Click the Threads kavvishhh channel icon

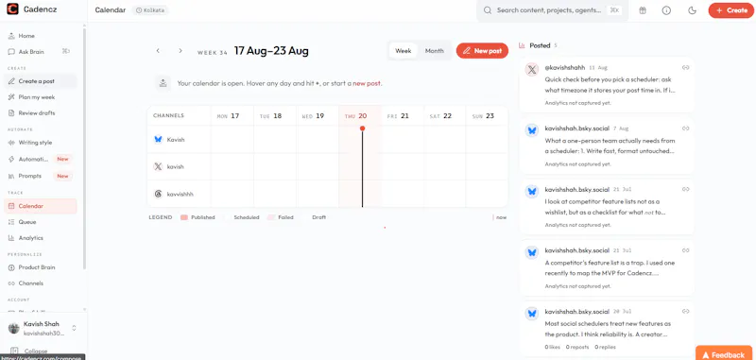point(158,194)
